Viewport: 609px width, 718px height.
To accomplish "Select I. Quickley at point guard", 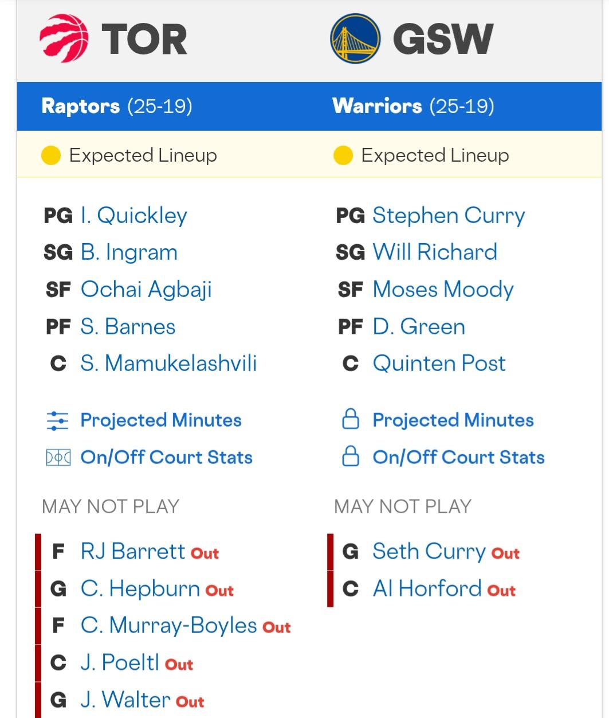I will [133, 216].
